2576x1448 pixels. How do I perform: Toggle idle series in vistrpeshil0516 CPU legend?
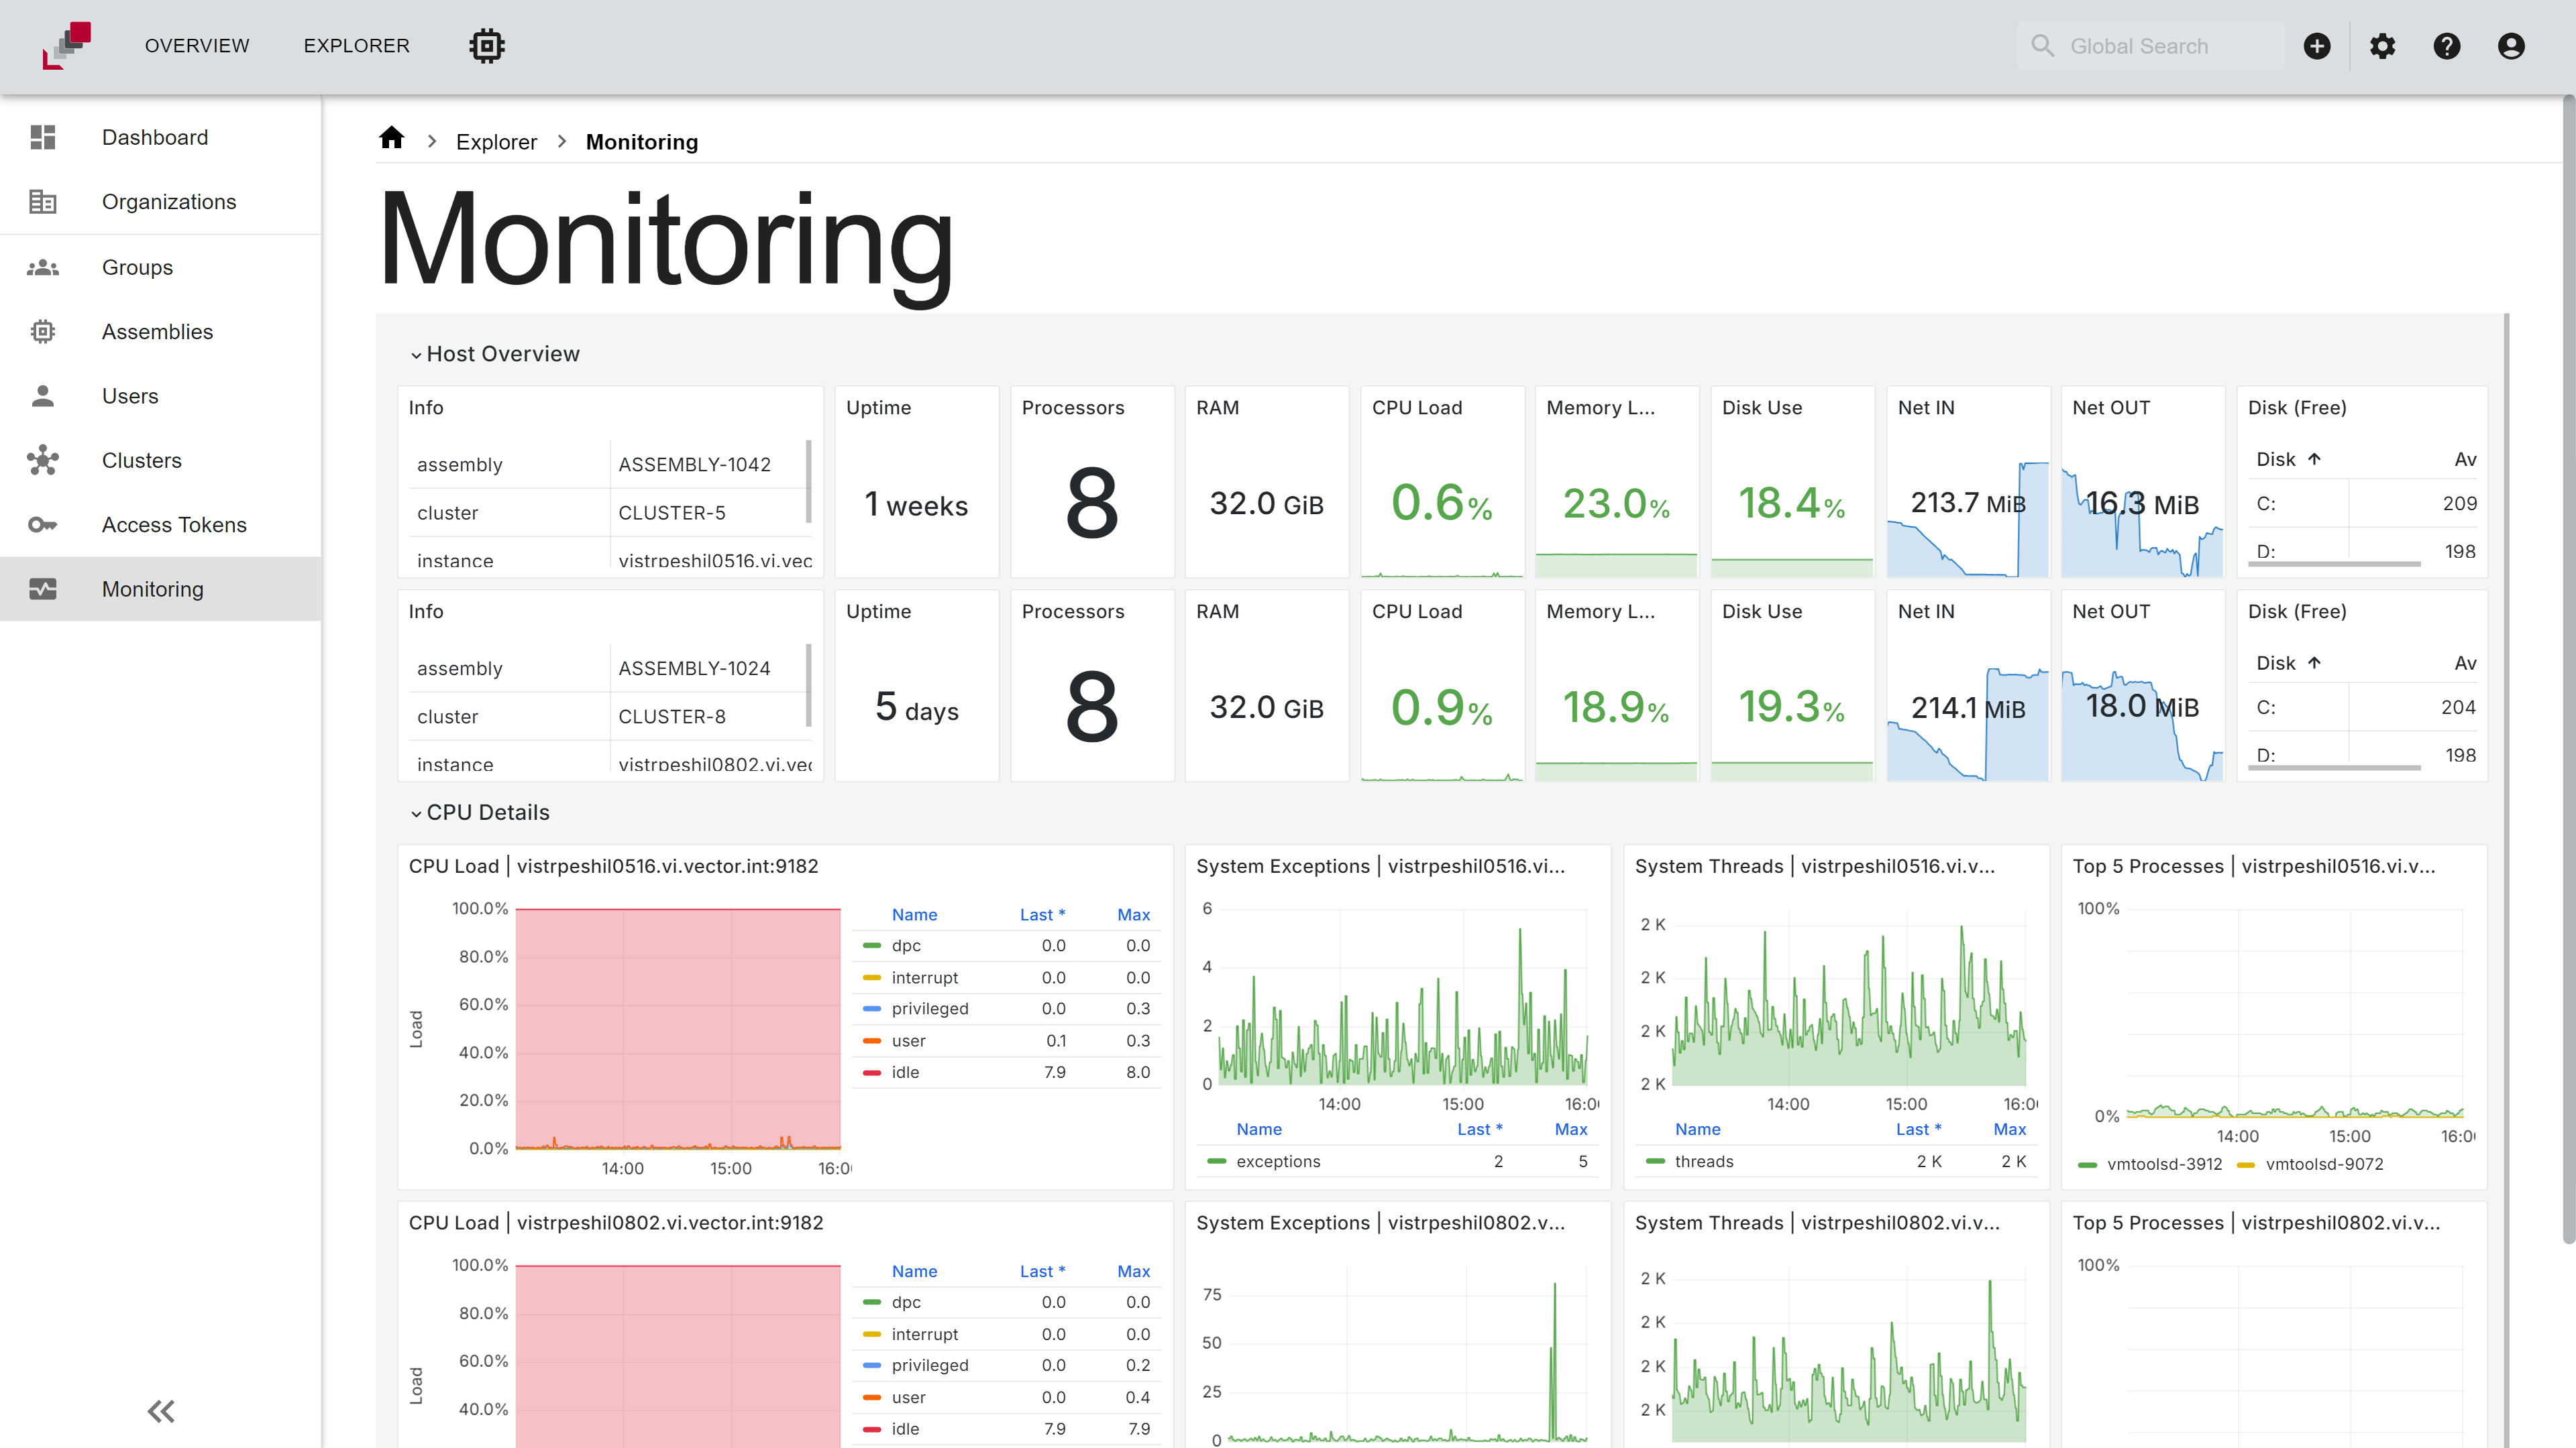[x=905, y=1073]
